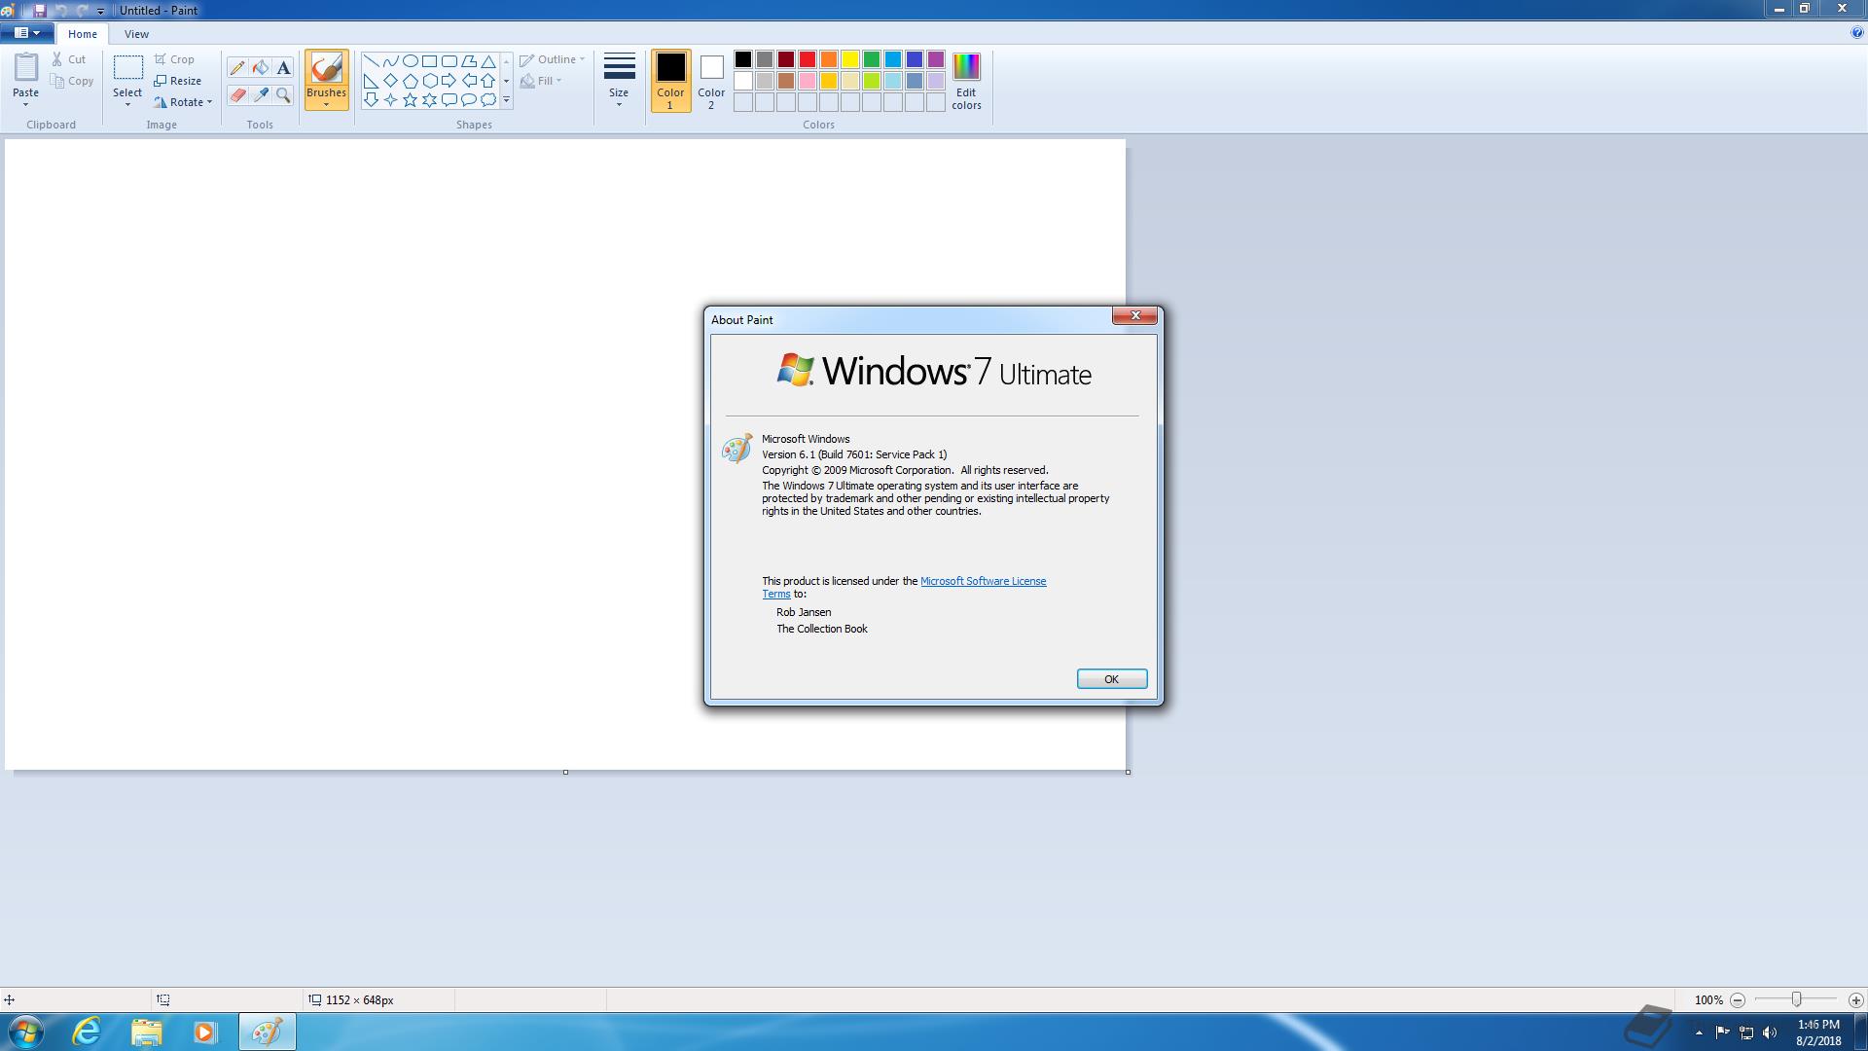Click the Resize button
This screenshot has width=1868, height=1051.
(x=177, y=81)
